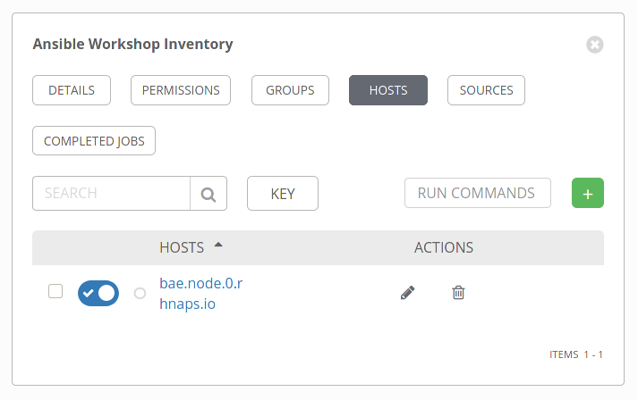Click the HOSTS column header
638x400 pixels.
(182, 247)
